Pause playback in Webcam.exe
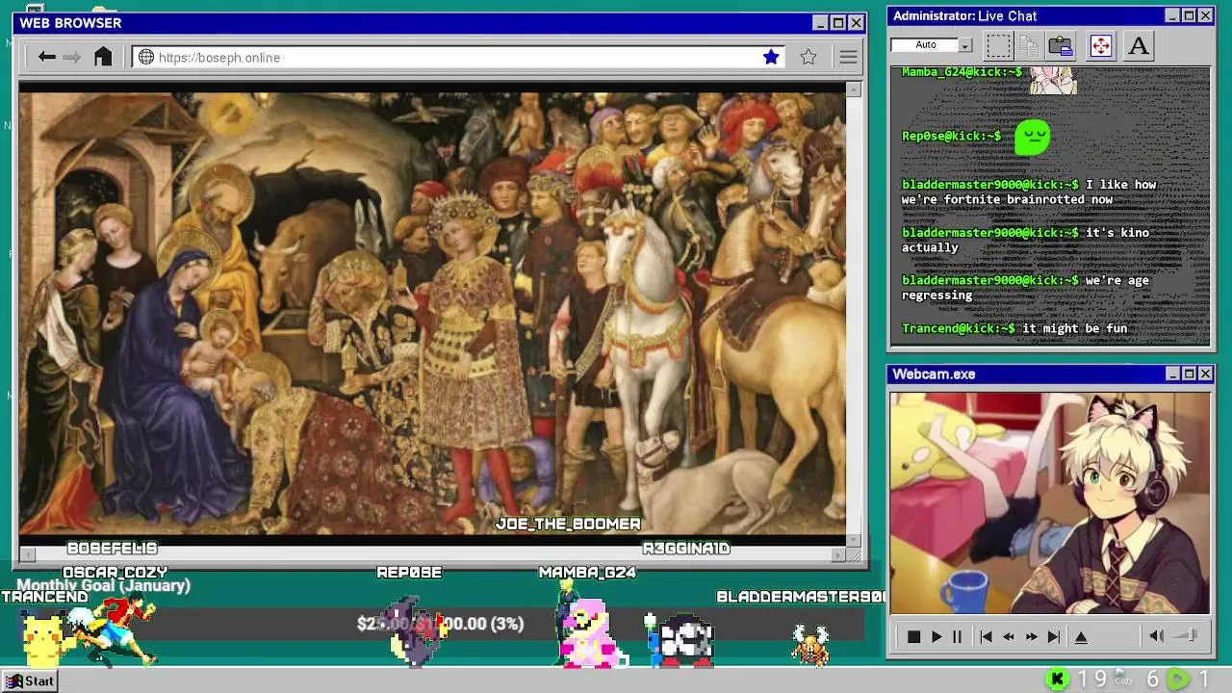Image resolution: width=1232 pixels, height=693 pixels. pos(957,636)
